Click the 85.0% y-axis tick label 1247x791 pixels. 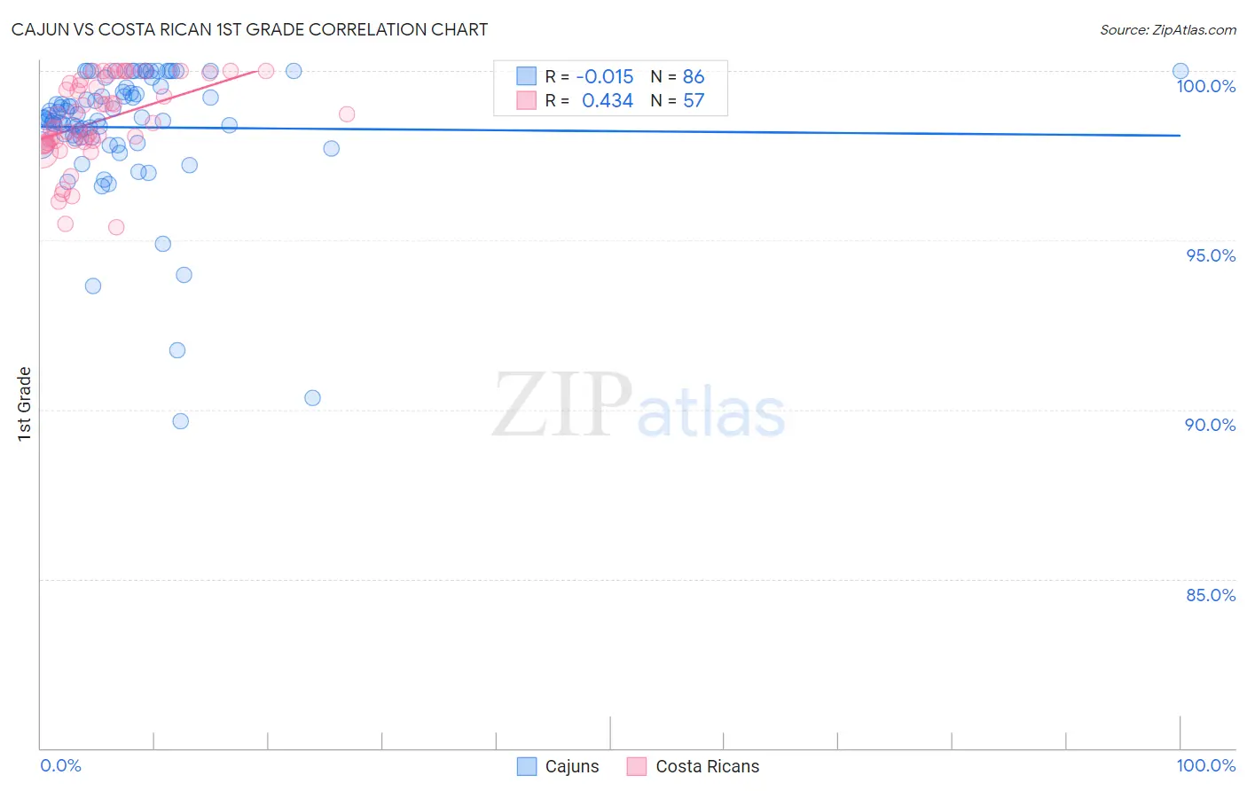(x=1211, y=595)
